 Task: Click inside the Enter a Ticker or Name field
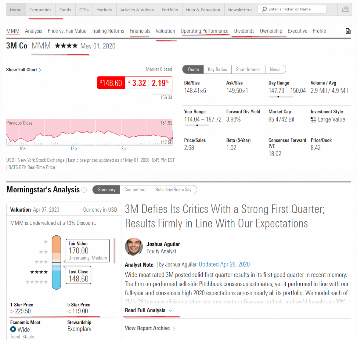(293, 9)
